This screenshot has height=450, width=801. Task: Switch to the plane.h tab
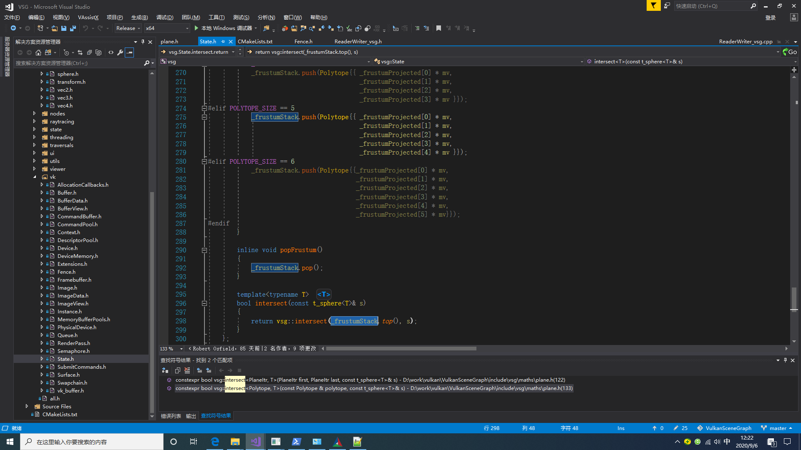click(169, 42)
